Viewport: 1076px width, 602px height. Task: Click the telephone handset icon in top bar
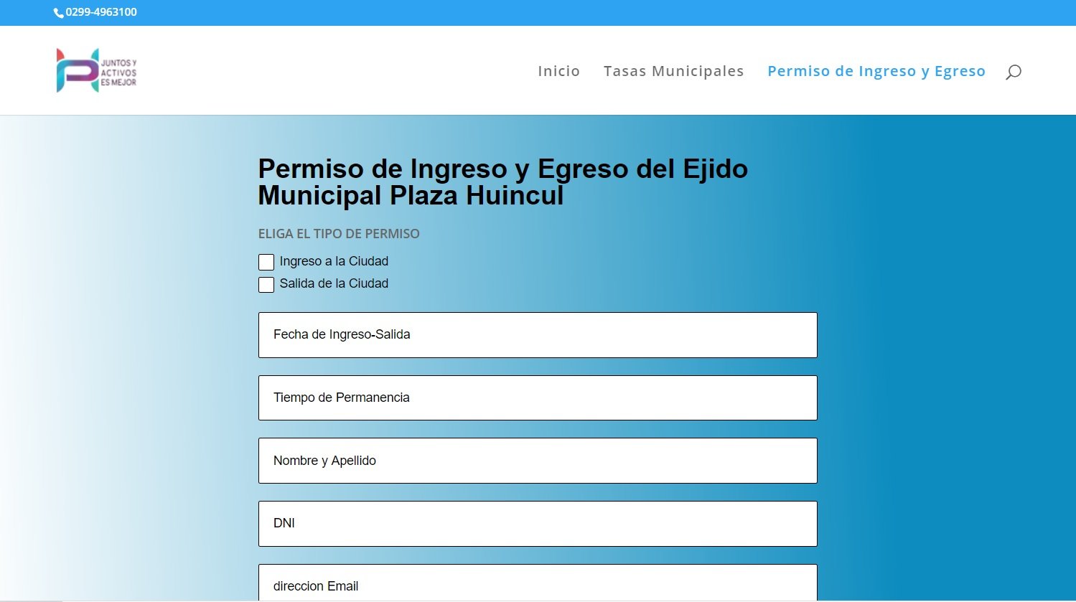[58, 13]
